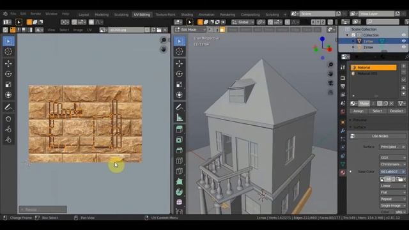Open the Repeat extension dropdown
The height and width of the screenshot is (230, 409).
392,199
